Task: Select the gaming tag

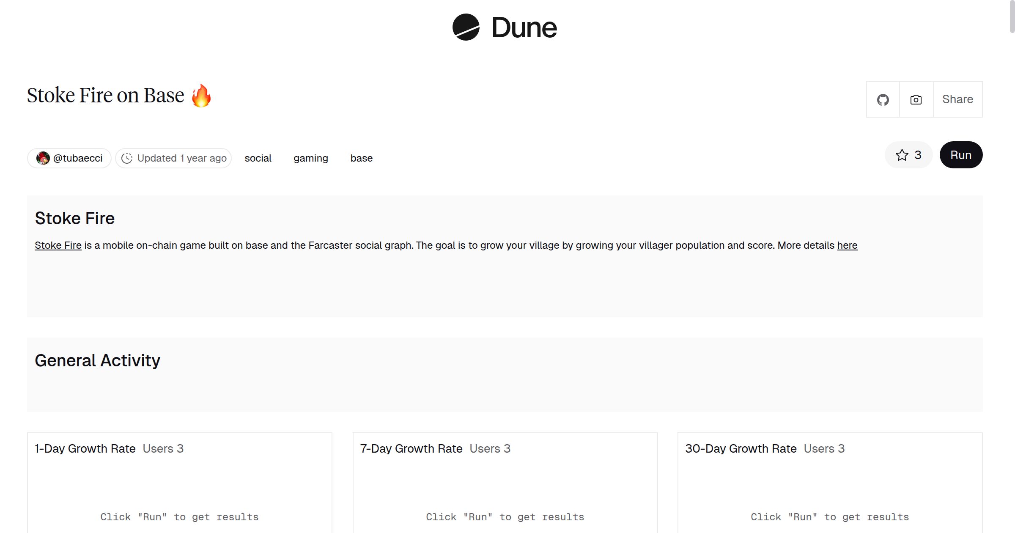Action: click(x=311, y=158)
